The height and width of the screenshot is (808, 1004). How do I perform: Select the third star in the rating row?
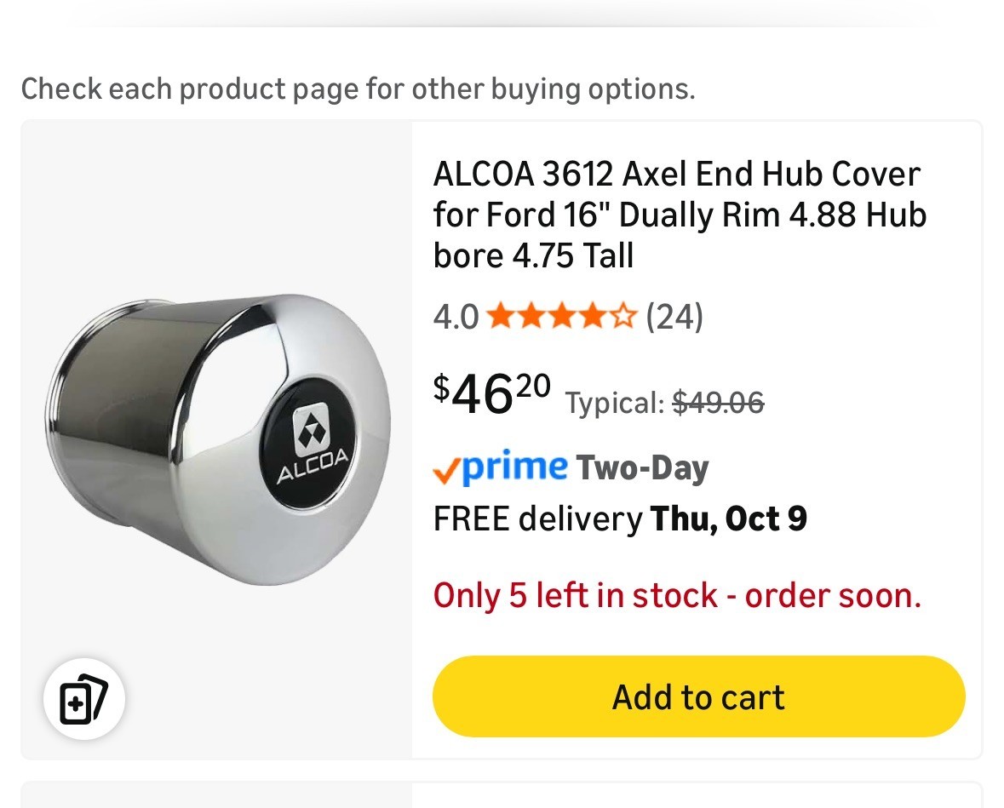click(x=561, y=316)
